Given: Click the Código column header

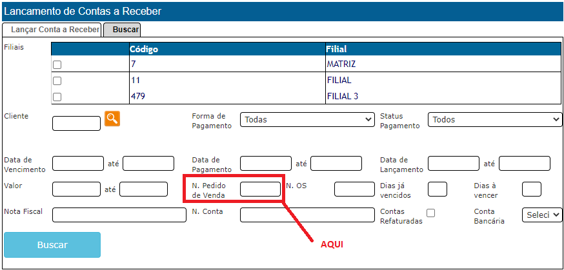Looking at the screenshot, I should pyautogui.click(x=143, y=49).
